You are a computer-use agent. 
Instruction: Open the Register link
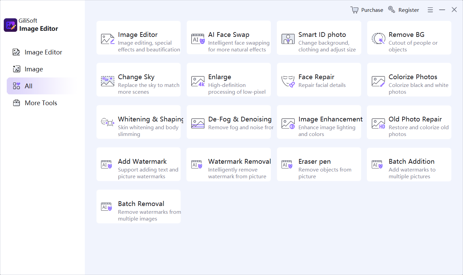[409, 10]
